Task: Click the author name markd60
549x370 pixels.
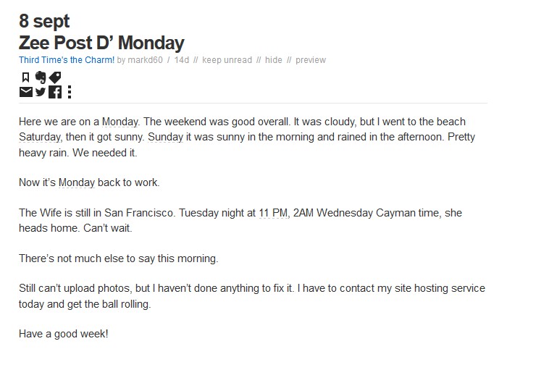Action: tap(145, 60)
